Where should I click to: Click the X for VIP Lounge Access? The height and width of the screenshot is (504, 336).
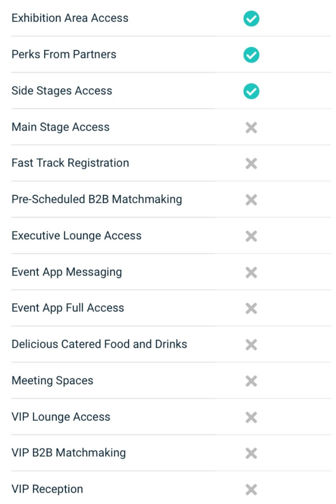tap(251, 417)
